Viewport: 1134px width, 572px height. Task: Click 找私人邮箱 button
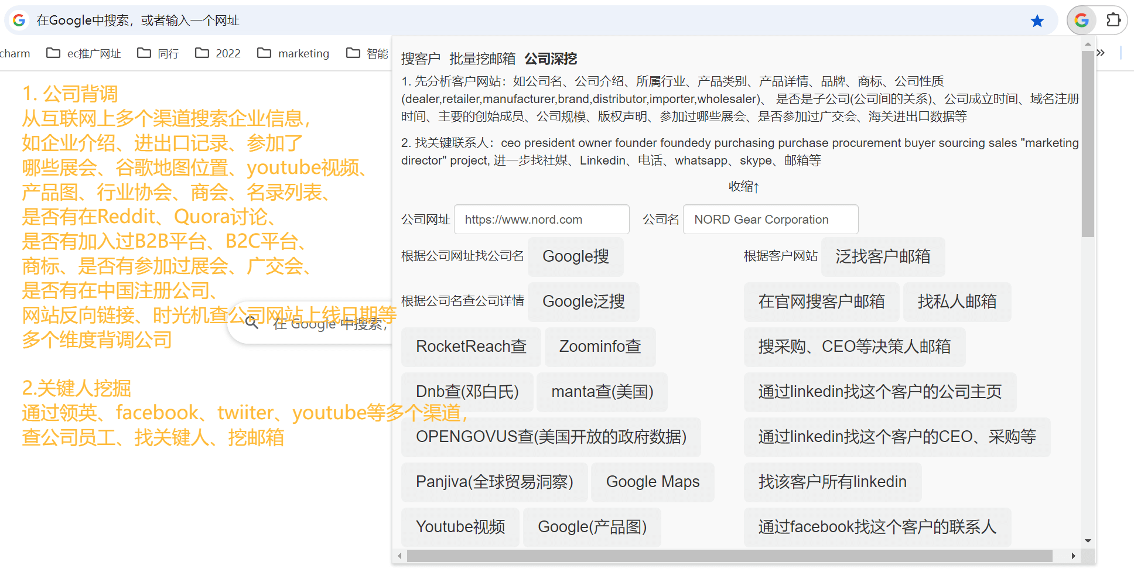pos(957,302)
